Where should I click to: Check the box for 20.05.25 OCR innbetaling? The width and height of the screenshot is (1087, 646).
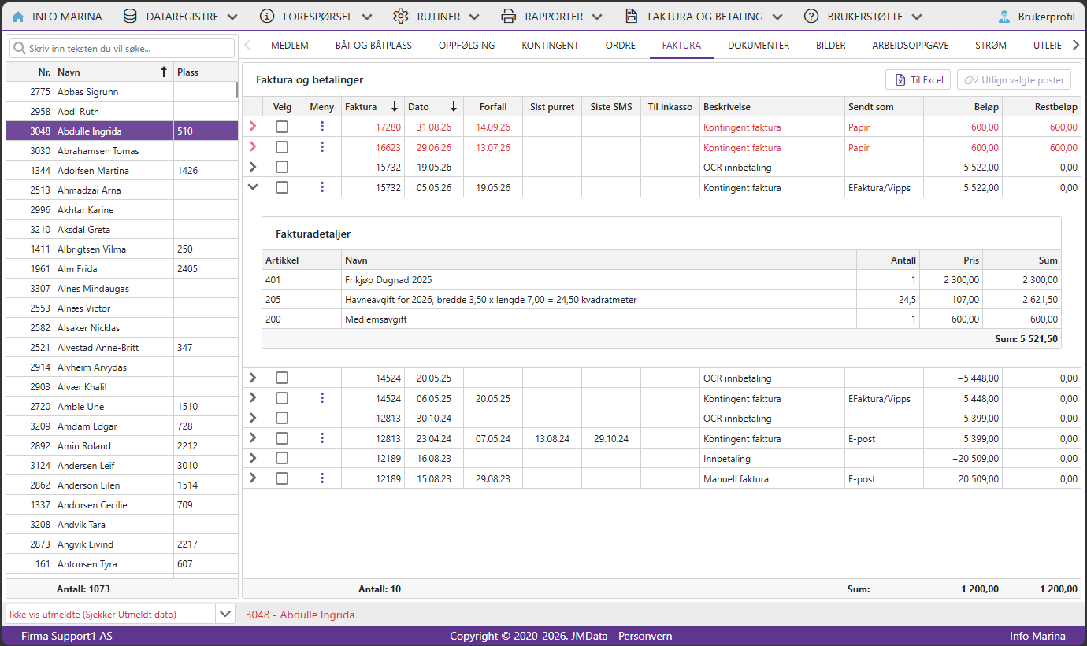[x=282, y=378]
